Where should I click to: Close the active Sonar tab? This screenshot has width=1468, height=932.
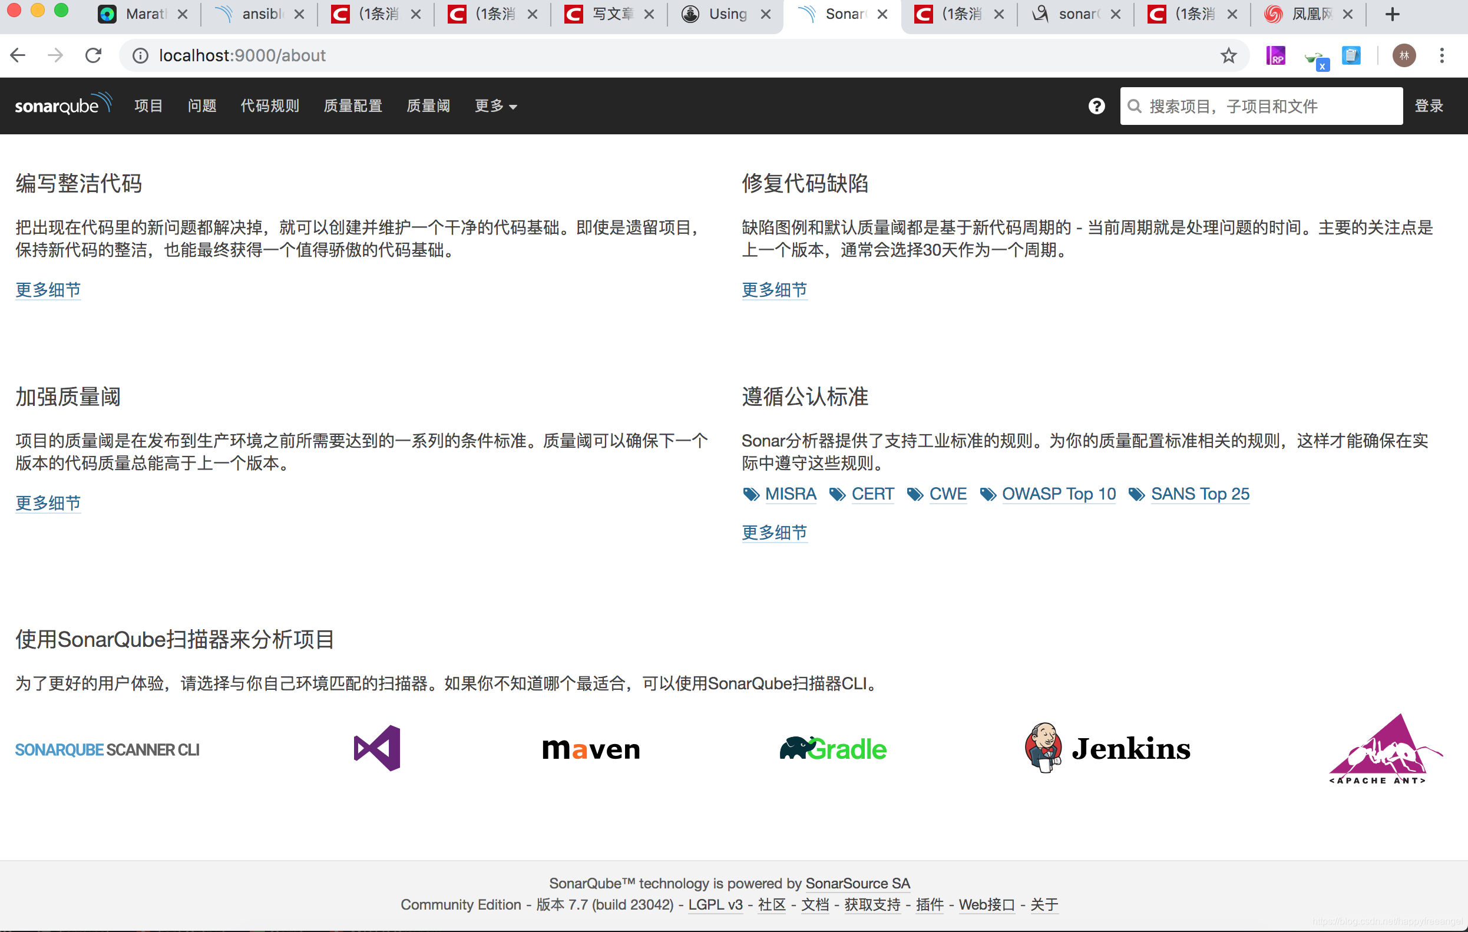(882, 14)
